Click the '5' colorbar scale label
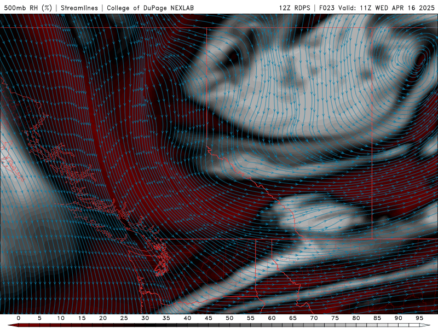This screenshot has width=438, height=328. tap(39, 318)
